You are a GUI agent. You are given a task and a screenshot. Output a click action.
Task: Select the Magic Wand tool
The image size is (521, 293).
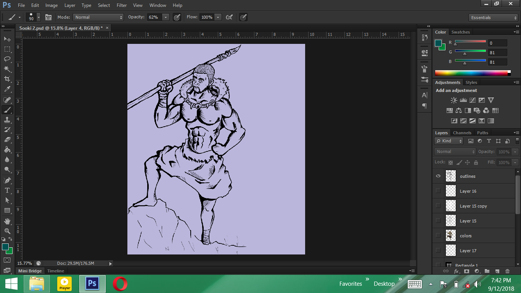point(7,69)
